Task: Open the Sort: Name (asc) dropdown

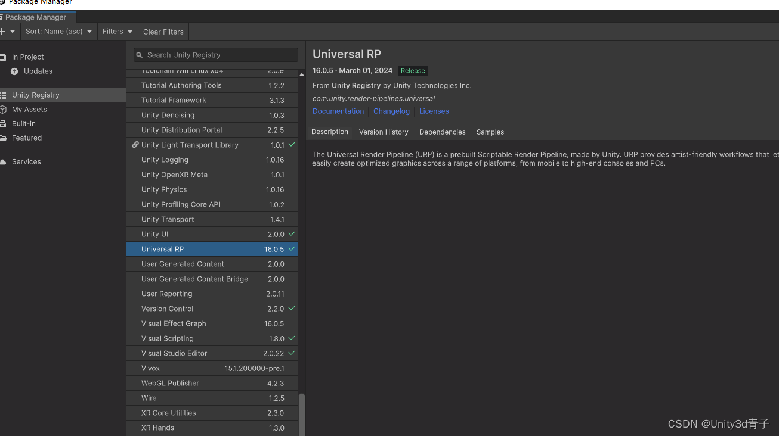Action: pyautogui.click(x=58, y=32)
